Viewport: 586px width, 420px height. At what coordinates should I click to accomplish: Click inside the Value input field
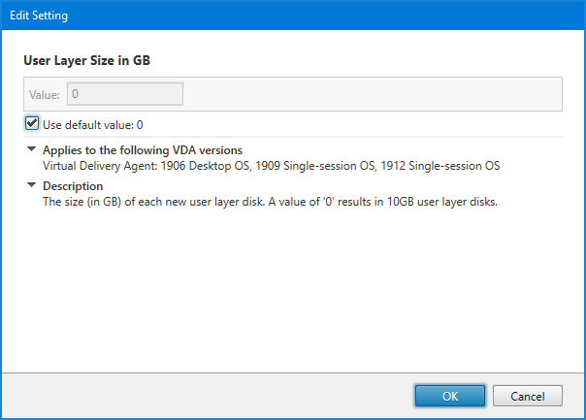point(124,94)
